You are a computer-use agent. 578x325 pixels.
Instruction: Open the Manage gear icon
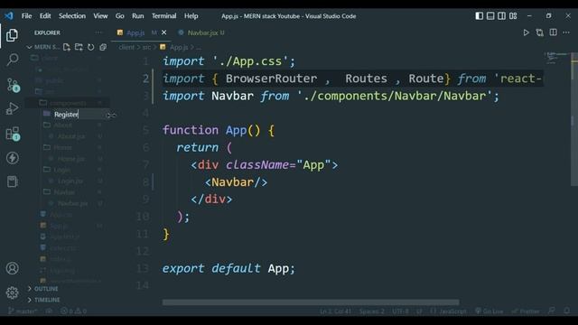click(12, 292)
